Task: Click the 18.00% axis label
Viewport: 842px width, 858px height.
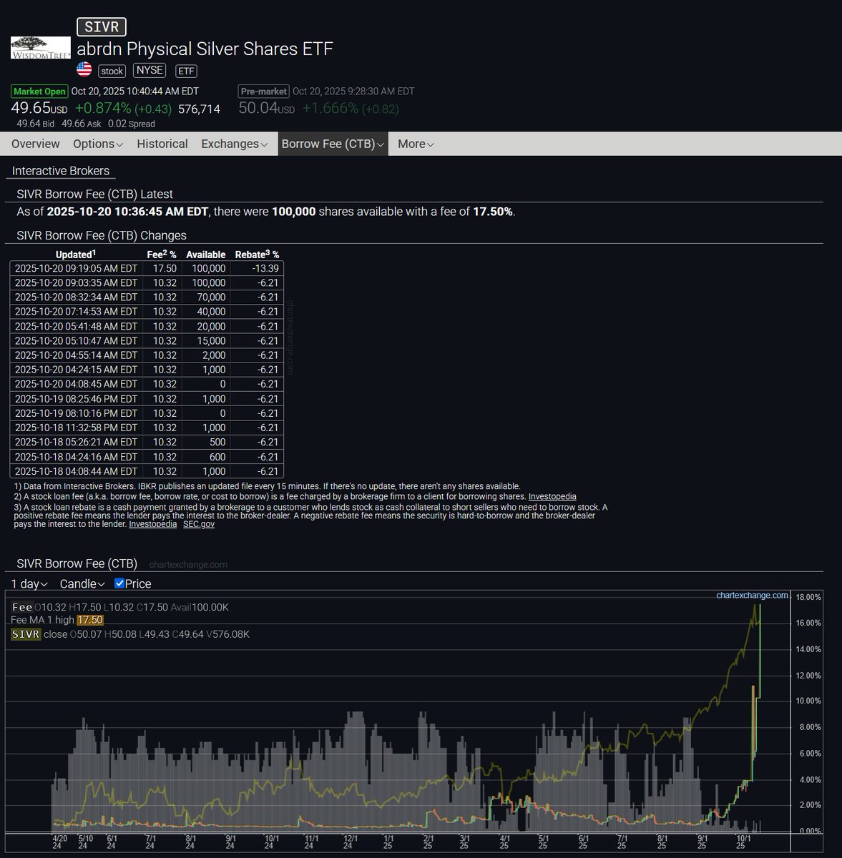Action: tap(808, 596)
